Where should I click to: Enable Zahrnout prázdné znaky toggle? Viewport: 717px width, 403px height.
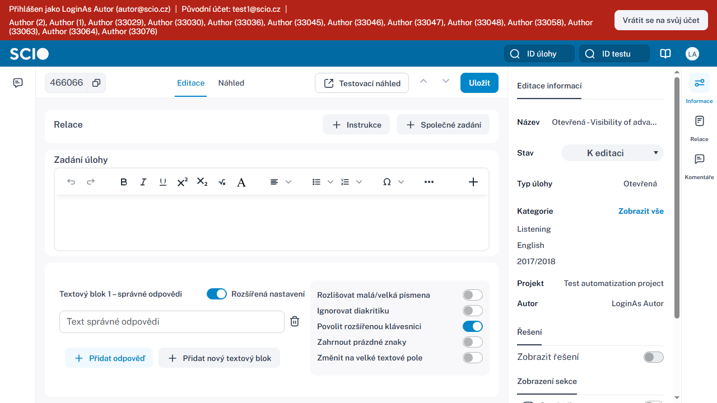click(x=473, y=342)
